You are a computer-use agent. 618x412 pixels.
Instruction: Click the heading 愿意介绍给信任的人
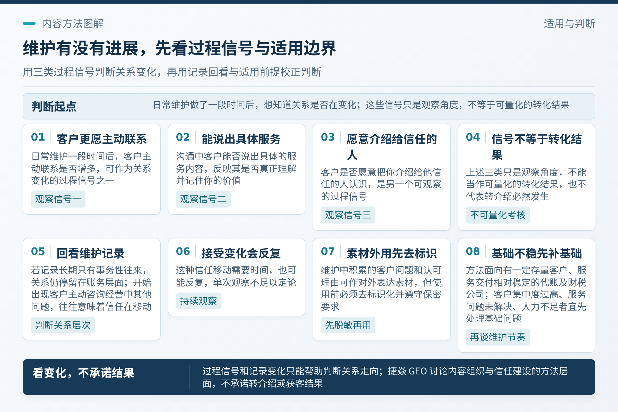click(391, 147)
